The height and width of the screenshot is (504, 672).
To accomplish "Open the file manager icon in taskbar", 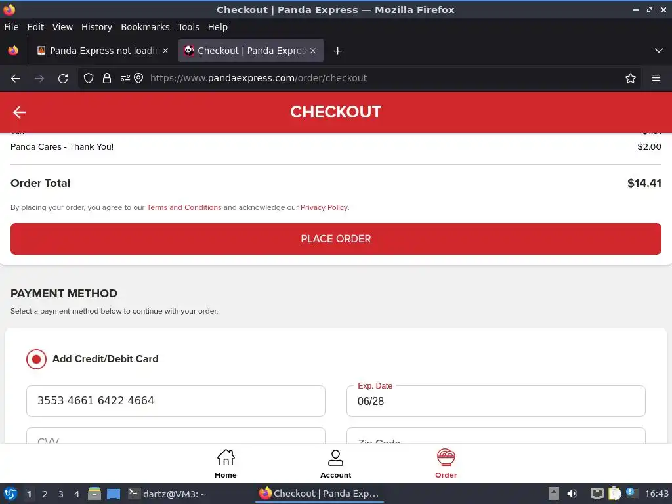I will pos(94,493).
